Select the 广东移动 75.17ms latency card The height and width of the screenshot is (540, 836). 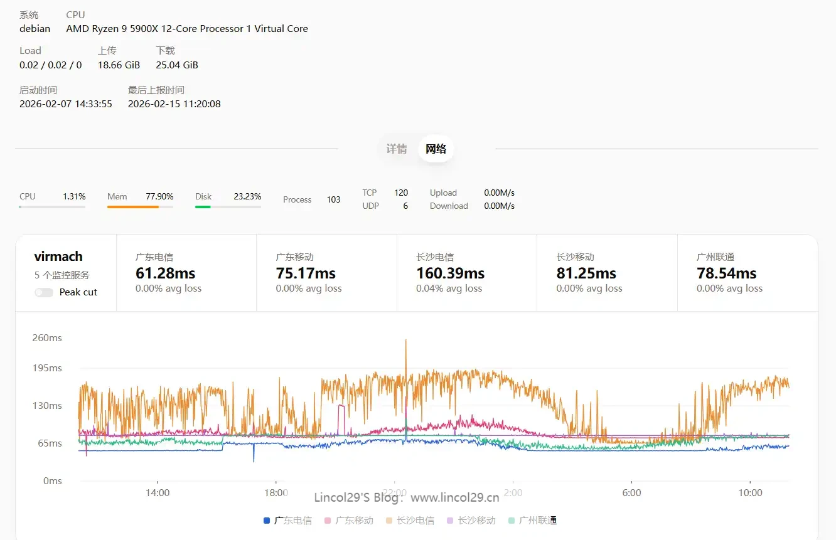pyautogui.click(x=326, y=273)
